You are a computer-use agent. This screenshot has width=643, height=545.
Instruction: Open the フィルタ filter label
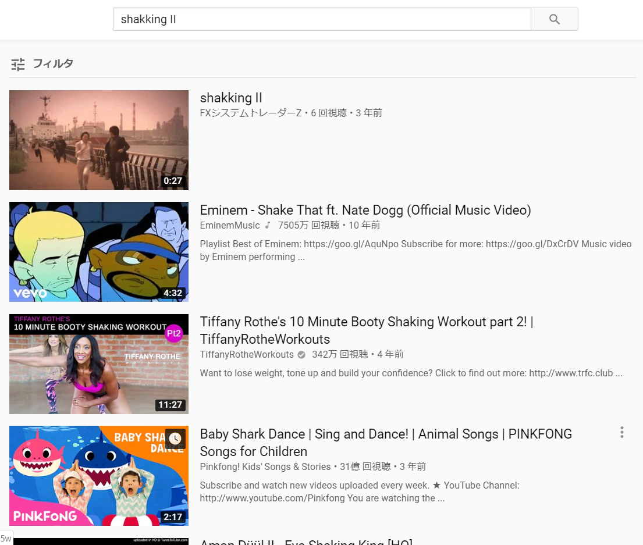pos(53,63)
